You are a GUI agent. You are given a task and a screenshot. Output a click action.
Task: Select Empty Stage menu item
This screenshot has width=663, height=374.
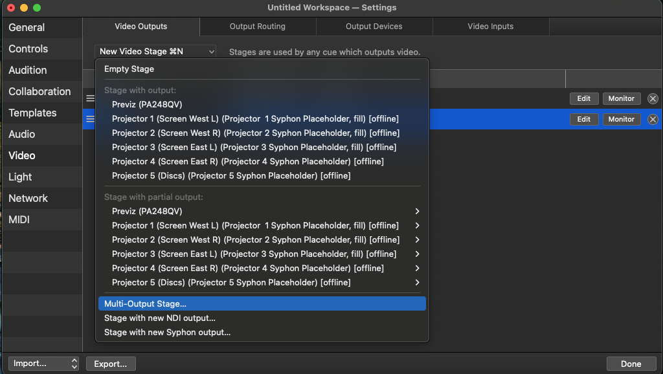pos(129,69)
